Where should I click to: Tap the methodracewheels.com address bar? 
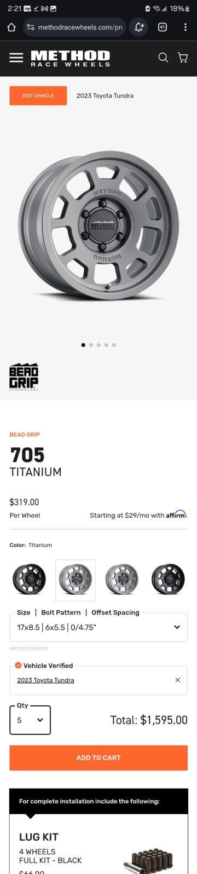tap(74, 27)
